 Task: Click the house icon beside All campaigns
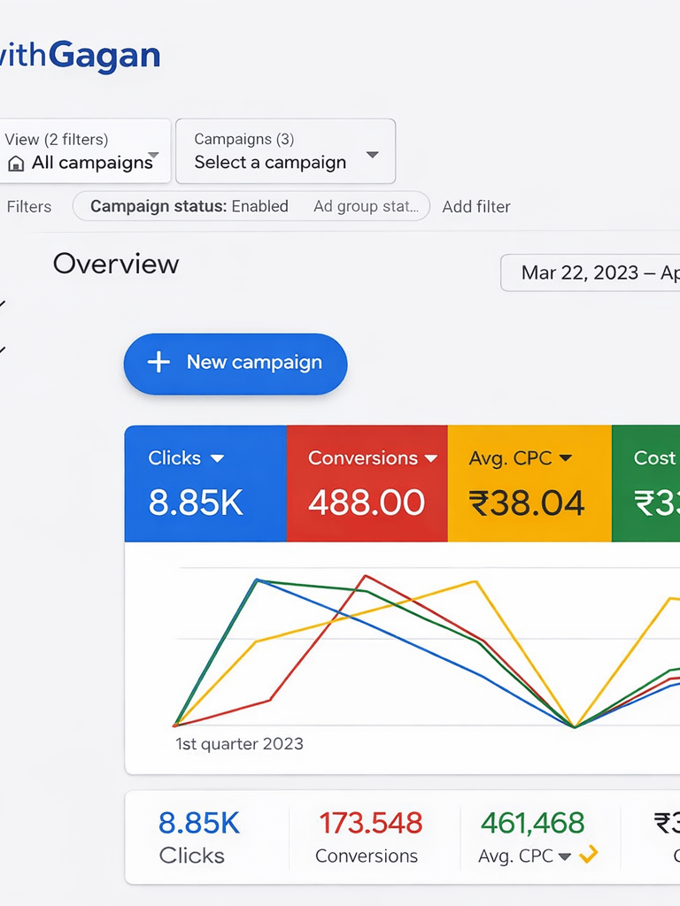point(16,164)
